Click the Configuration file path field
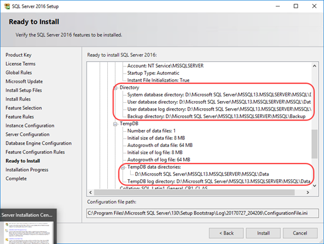This screenshot has width=324, height=244. pos(203,213)
